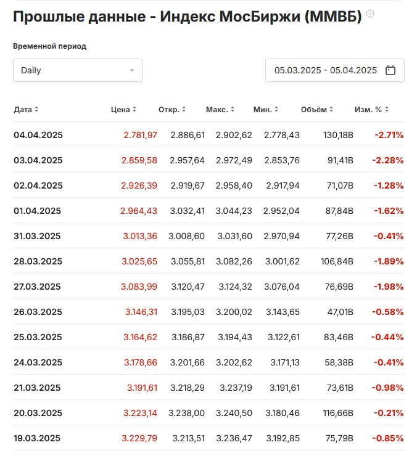Sort by Объём column arrows
417x453 pixels.
pos(331,110)
